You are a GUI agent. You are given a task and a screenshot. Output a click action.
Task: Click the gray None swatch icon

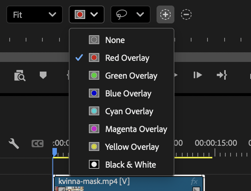pos(94,40)
